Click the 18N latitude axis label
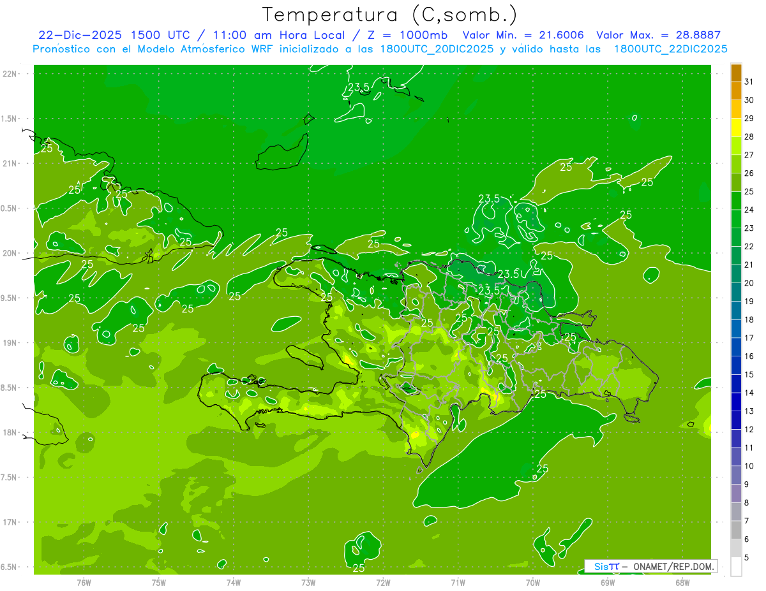The height and width of the screenshot is (591, 766). [10, 432]
